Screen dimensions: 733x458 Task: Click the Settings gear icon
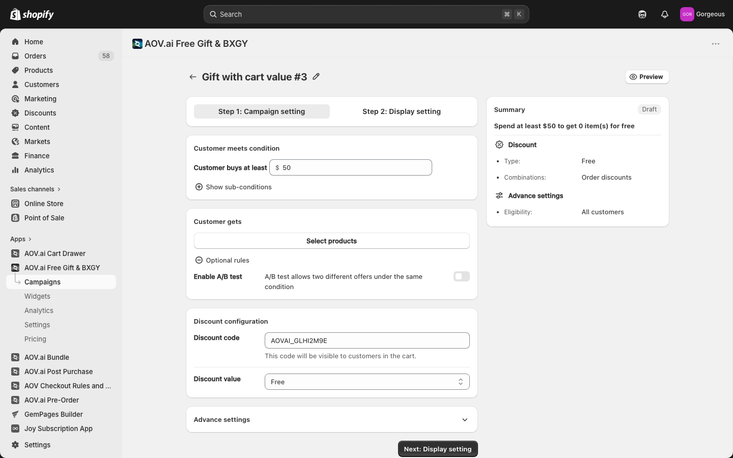15,445
